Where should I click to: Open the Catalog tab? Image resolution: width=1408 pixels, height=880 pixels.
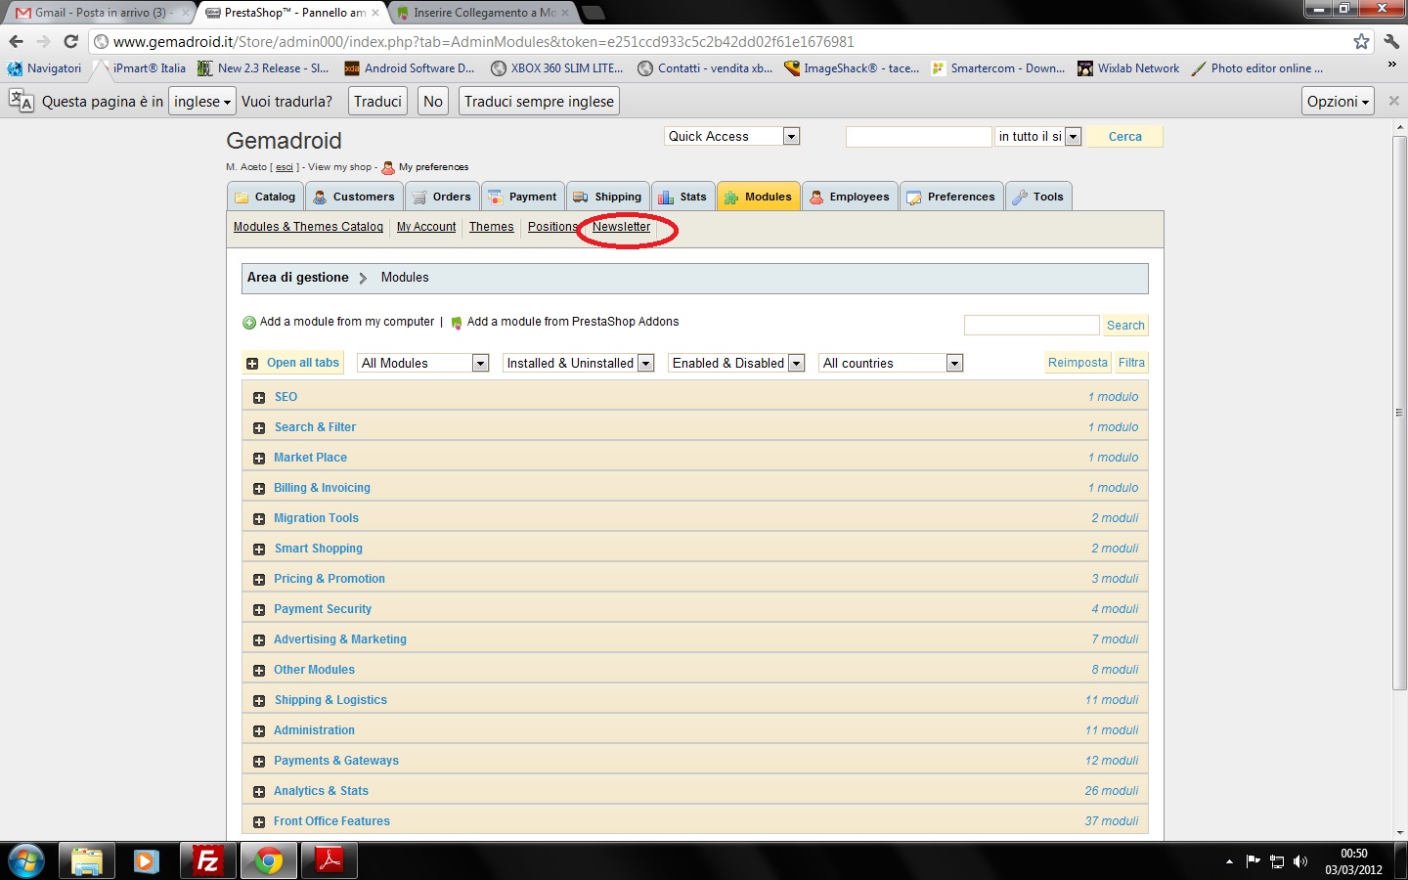(x=265, y=197)
